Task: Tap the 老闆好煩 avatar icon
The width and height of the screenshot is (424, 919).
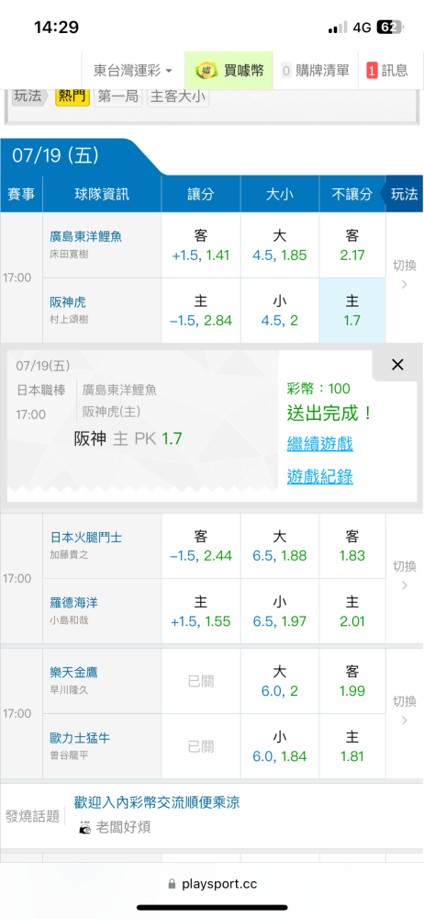Action: (x=85, y=828)
